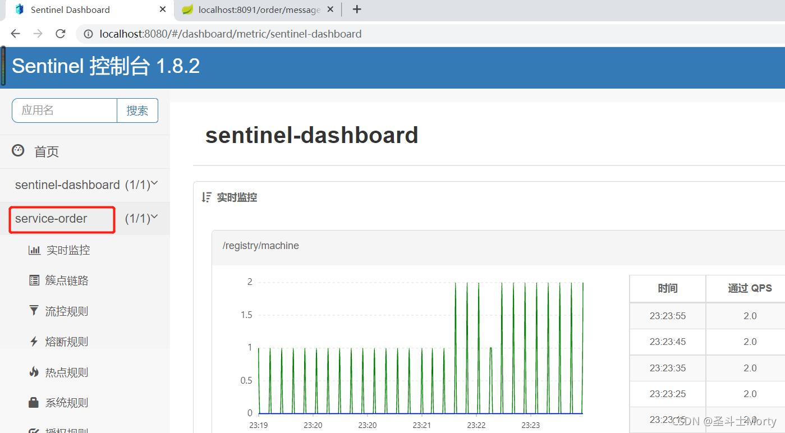Screen dimensions: 785x433
Task: Click the sort icon beside 实时监控 heading
Action: (x=206, y=197)
